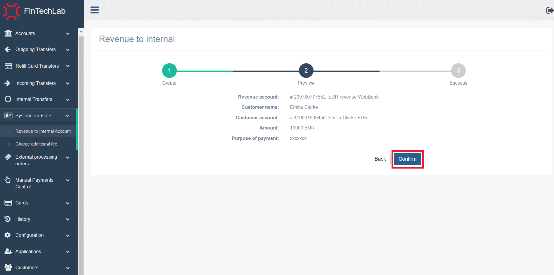This screenshot has height=275, width=554.
Task: Click the Applications user-plus icon
Action: [x=8, y=251]
